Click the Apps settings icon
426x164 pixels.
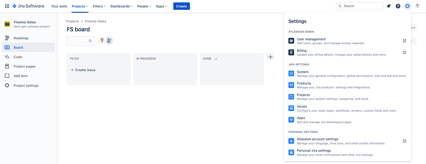click(291, 120)
